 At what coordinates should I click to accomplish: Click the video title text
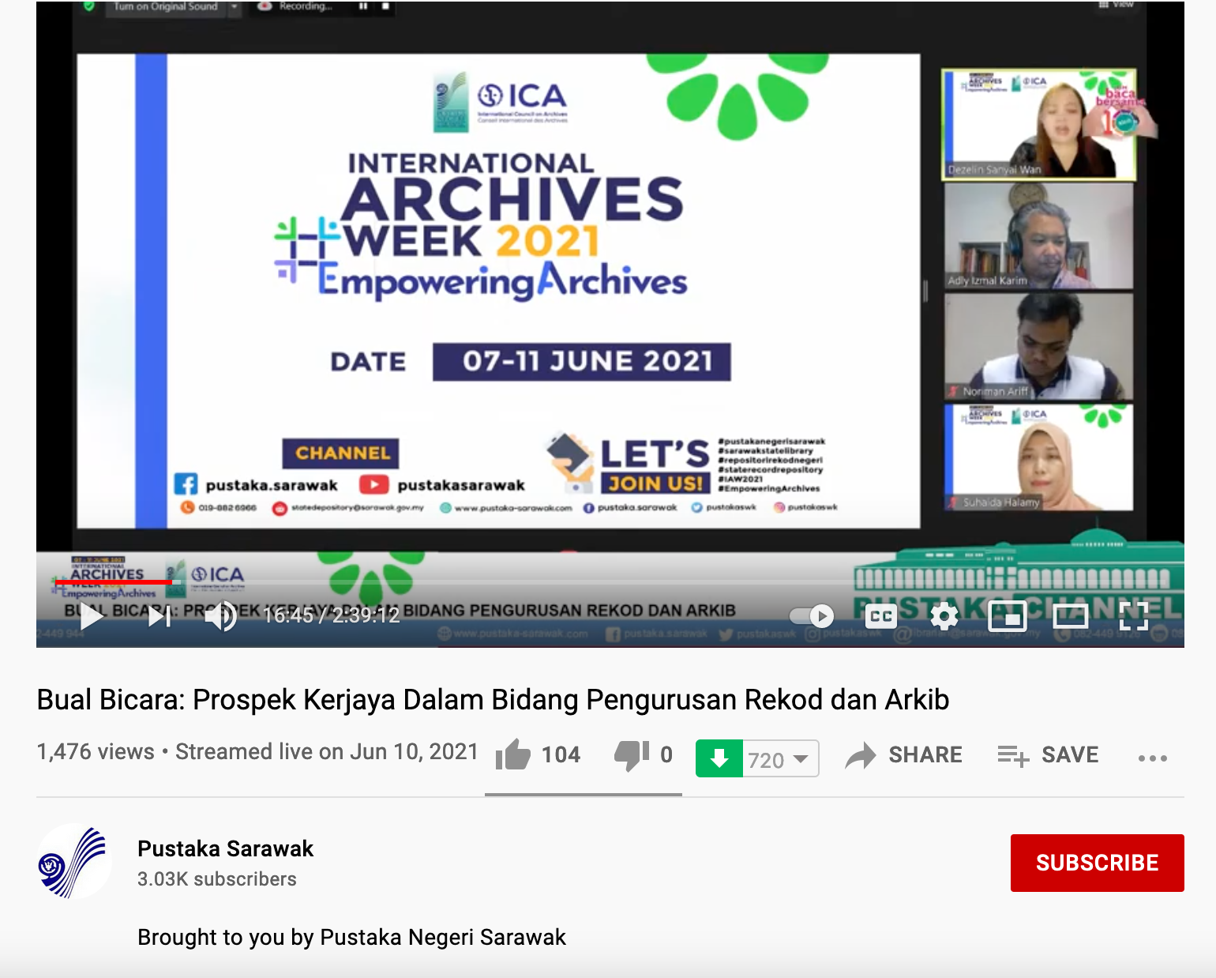(x=493, y=700)
